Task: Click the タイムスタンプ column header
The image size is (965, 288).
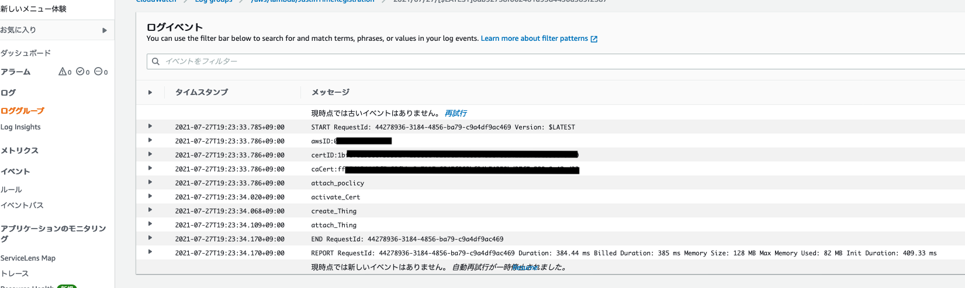Action: point(202,92)
